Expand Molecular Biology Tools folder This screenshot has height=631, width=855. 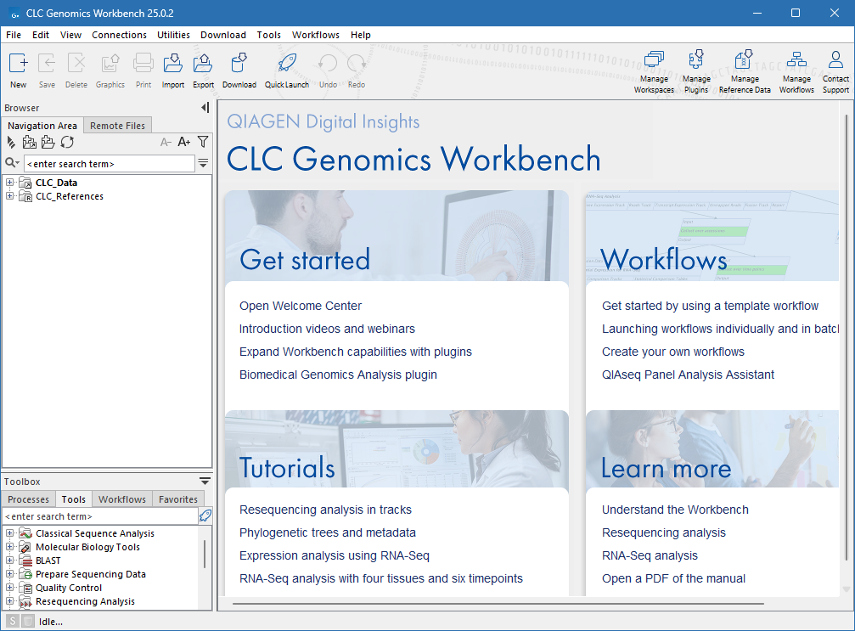pos(9,546)
